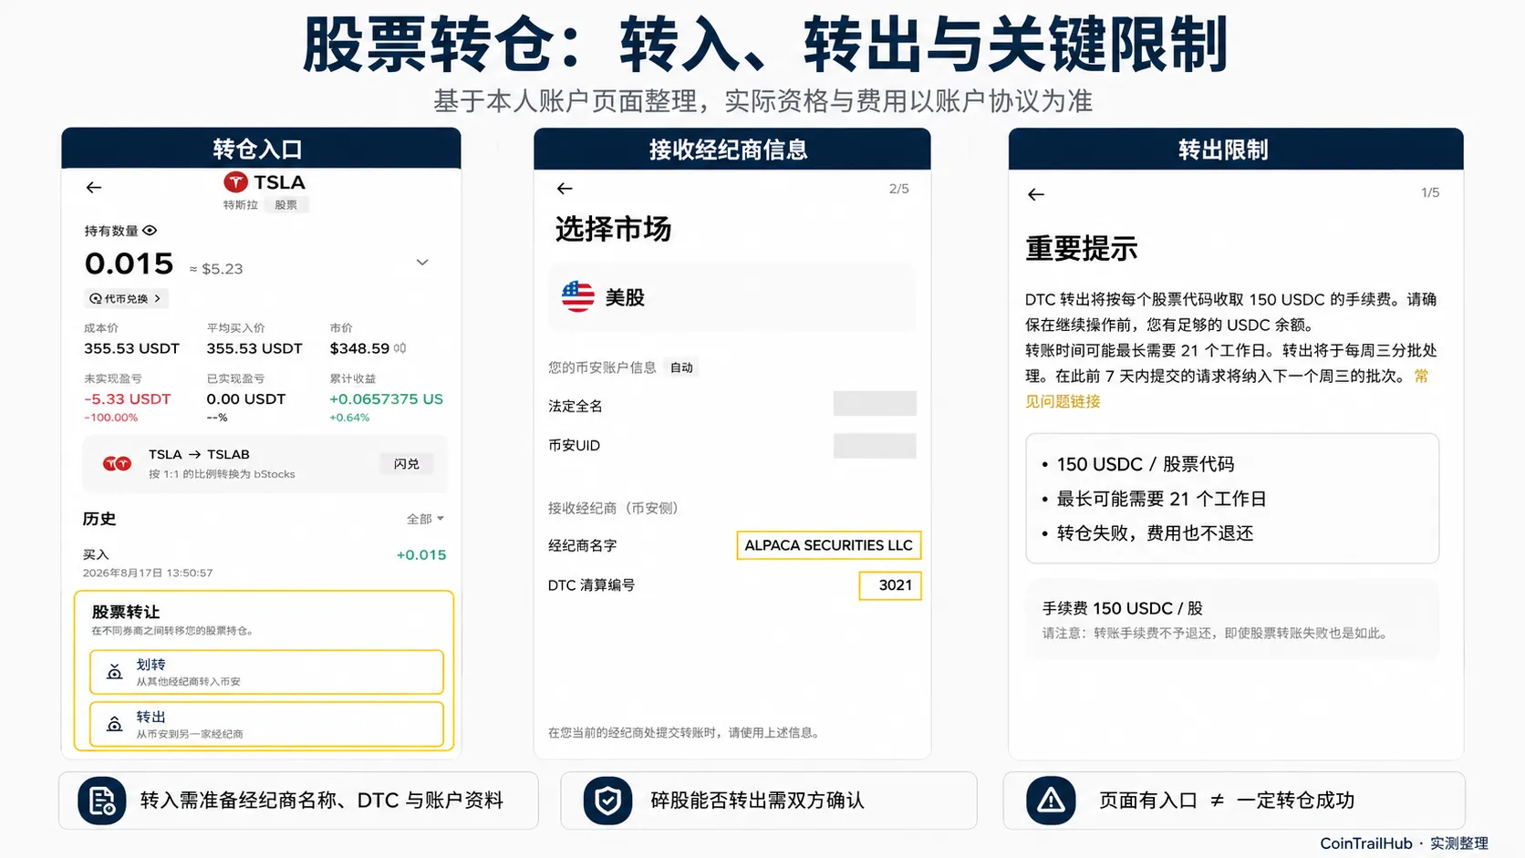Click the +0.015 history amount

[x=421, y=554]
